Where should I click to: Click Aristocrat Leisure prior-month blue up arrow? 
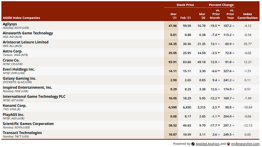219,44
